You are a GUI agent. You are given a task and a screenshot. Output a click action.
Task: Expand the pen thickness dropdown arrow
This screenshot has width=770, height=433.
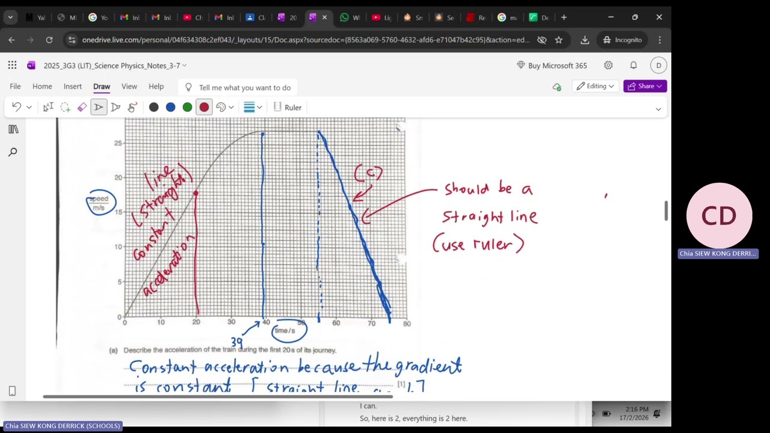click(x=259, y=108)
